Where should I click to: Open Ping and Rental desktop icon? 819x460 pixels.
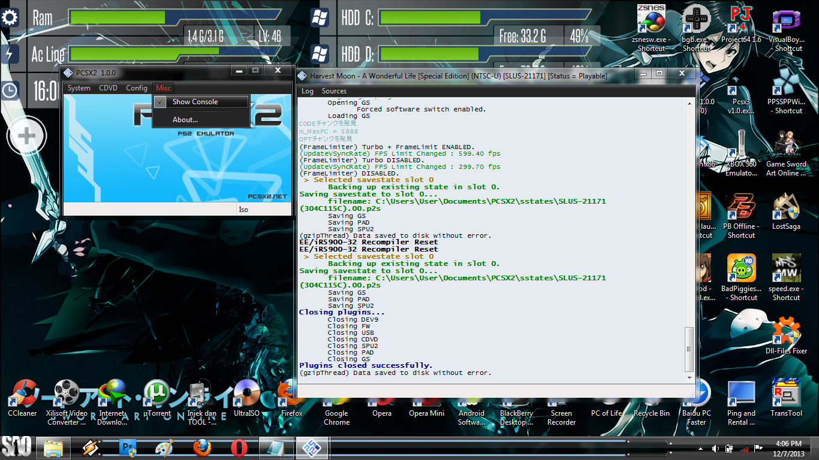741,402
